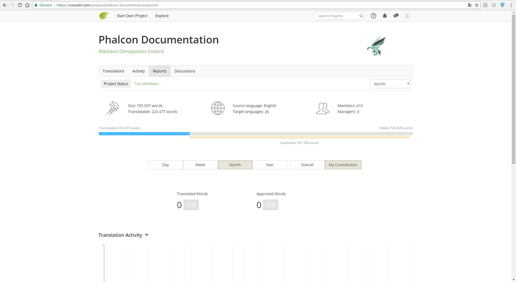Click the Adobe Acrobat extension icon

tap(485, 5)
